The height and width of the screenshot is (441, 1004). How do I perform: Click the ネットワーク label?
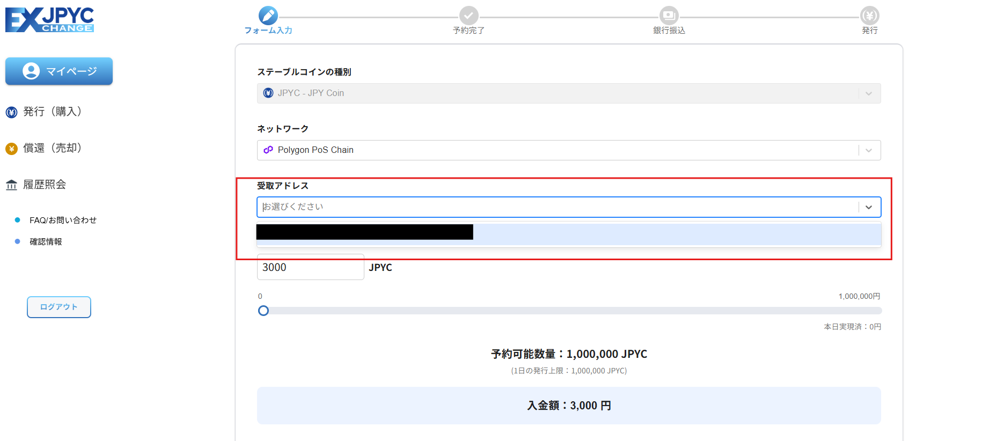click(283, 129)
